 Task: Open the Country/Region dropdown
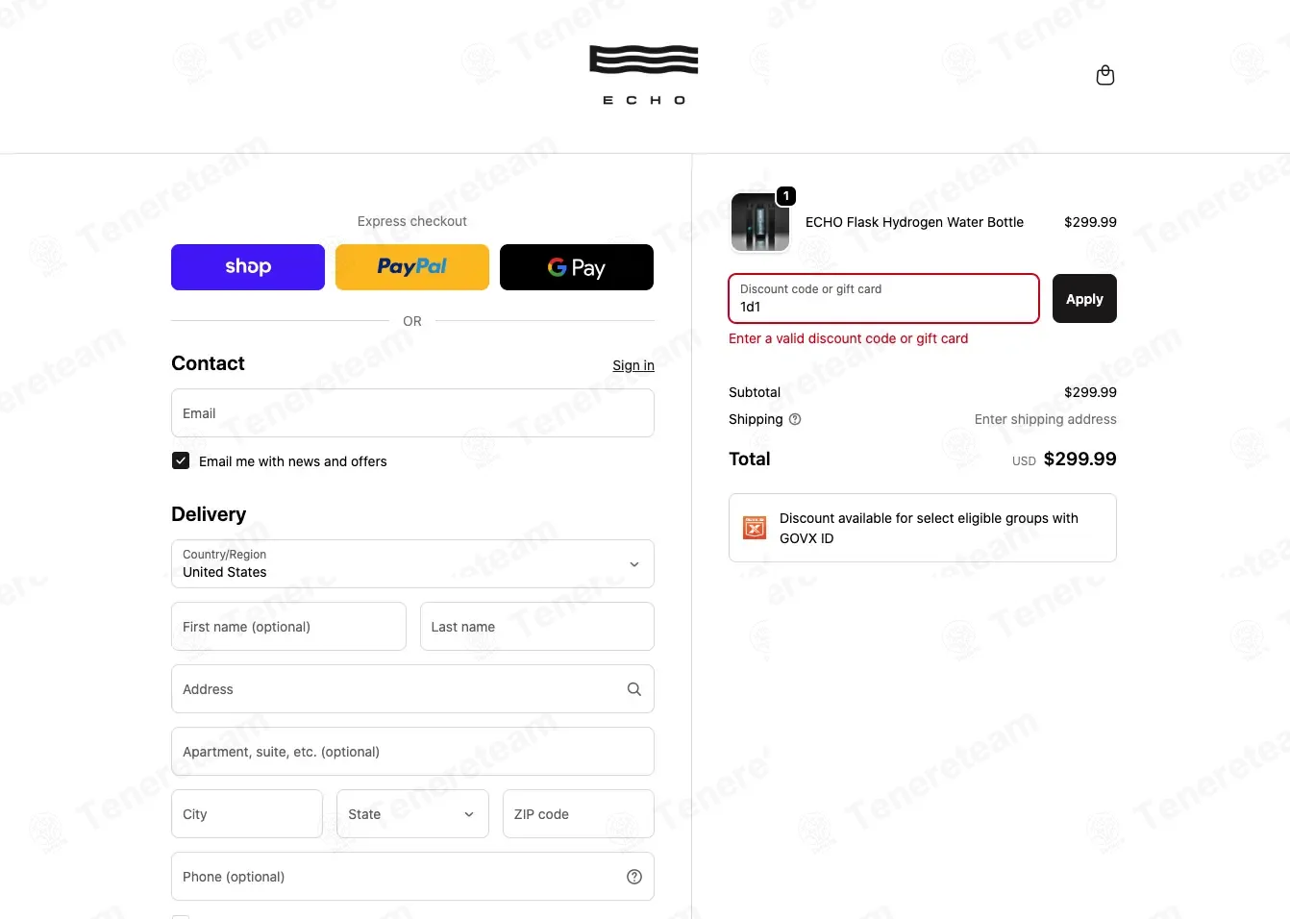click(412, 564)
